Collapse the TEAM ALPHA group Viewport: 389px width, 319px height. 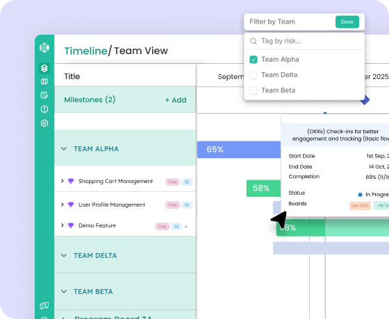point(64,149)
